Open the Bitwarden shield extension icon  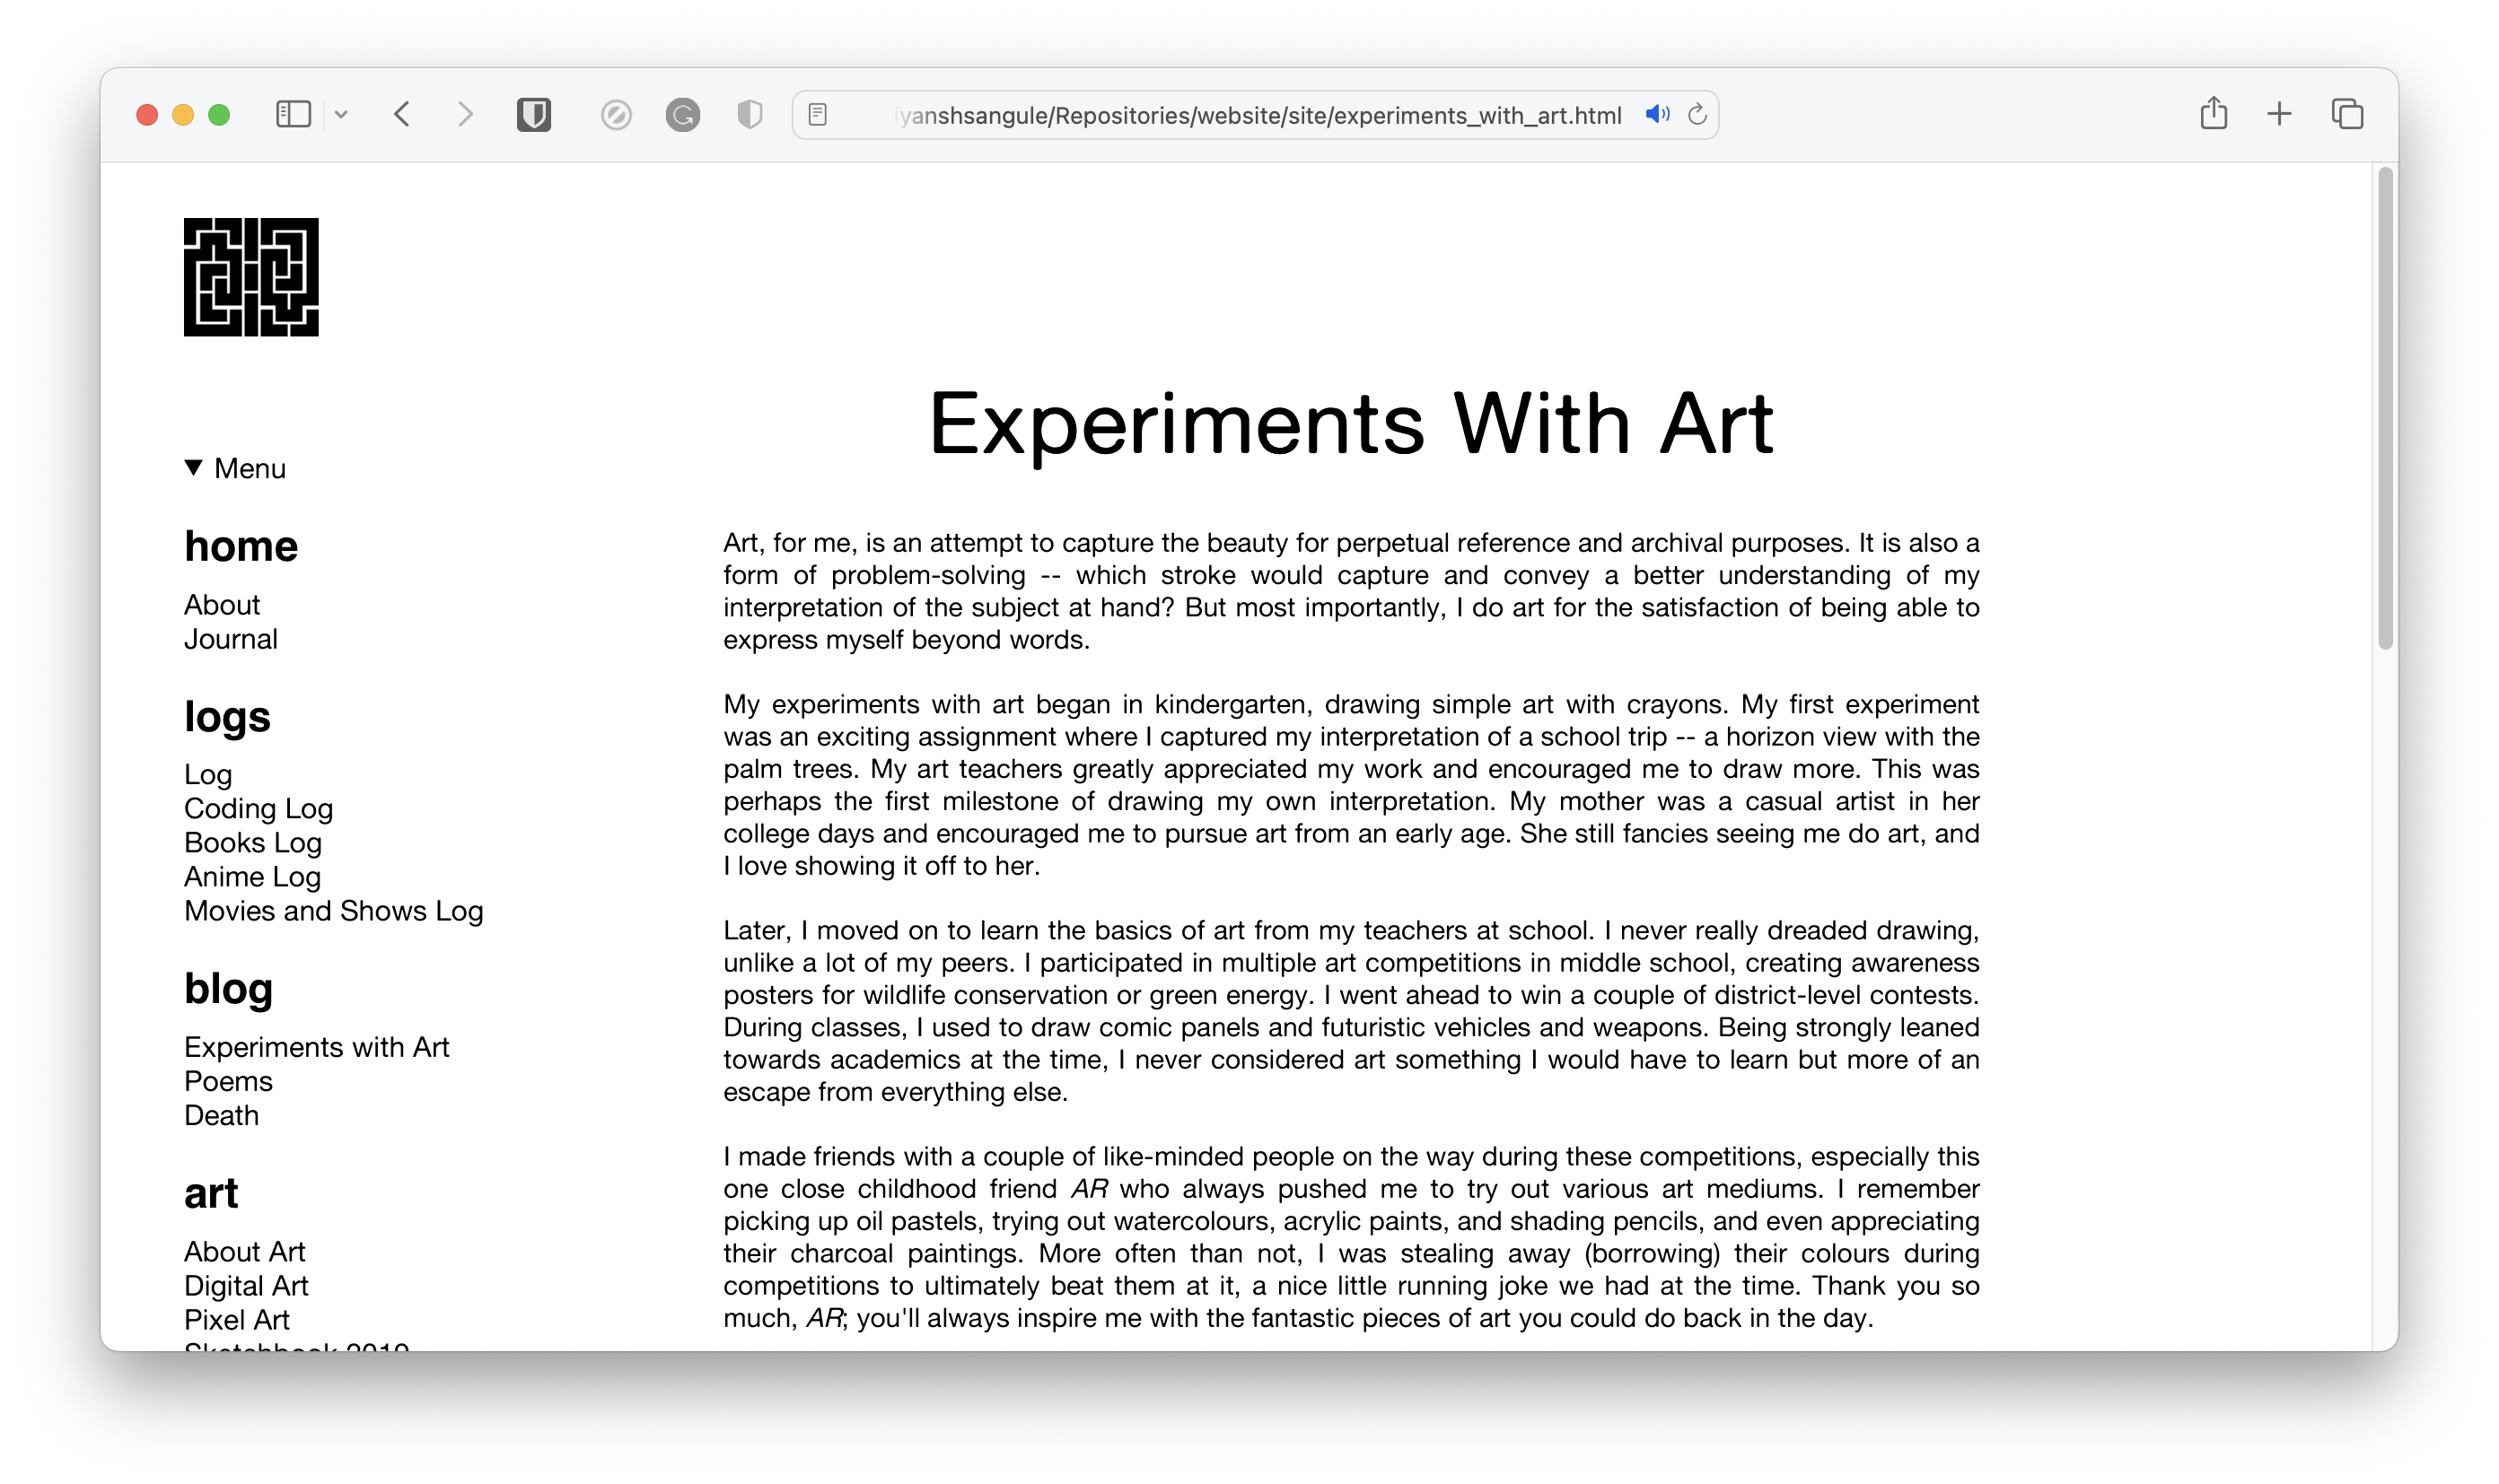click(x=534, y=114)
